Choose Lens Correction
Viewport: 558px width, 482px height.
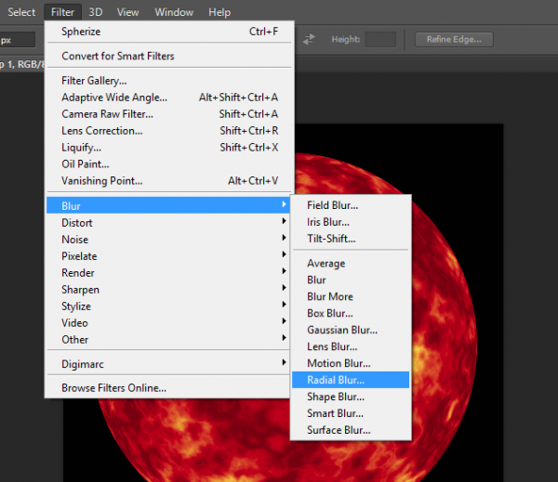coord(170,131)
